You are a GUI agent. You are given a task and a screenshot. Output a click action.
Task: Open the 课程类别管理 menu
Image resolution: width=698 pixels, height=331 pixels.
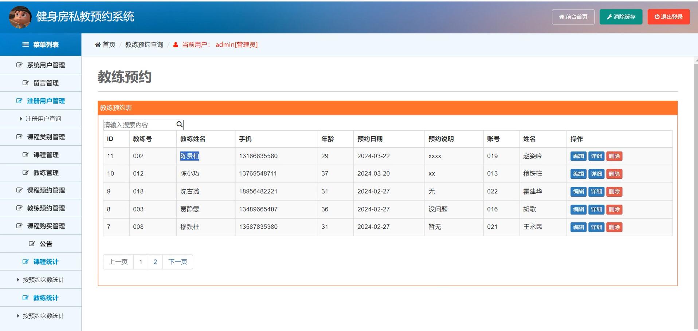pos(41,137)
